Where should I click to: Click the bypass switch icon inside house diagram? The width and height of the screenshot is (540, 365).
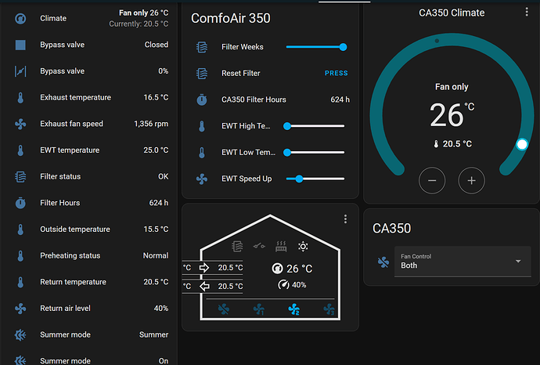coord(259,246)
